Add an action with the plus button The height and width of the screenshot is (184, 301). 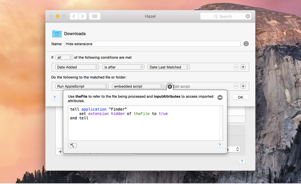(x=243, y=86)
